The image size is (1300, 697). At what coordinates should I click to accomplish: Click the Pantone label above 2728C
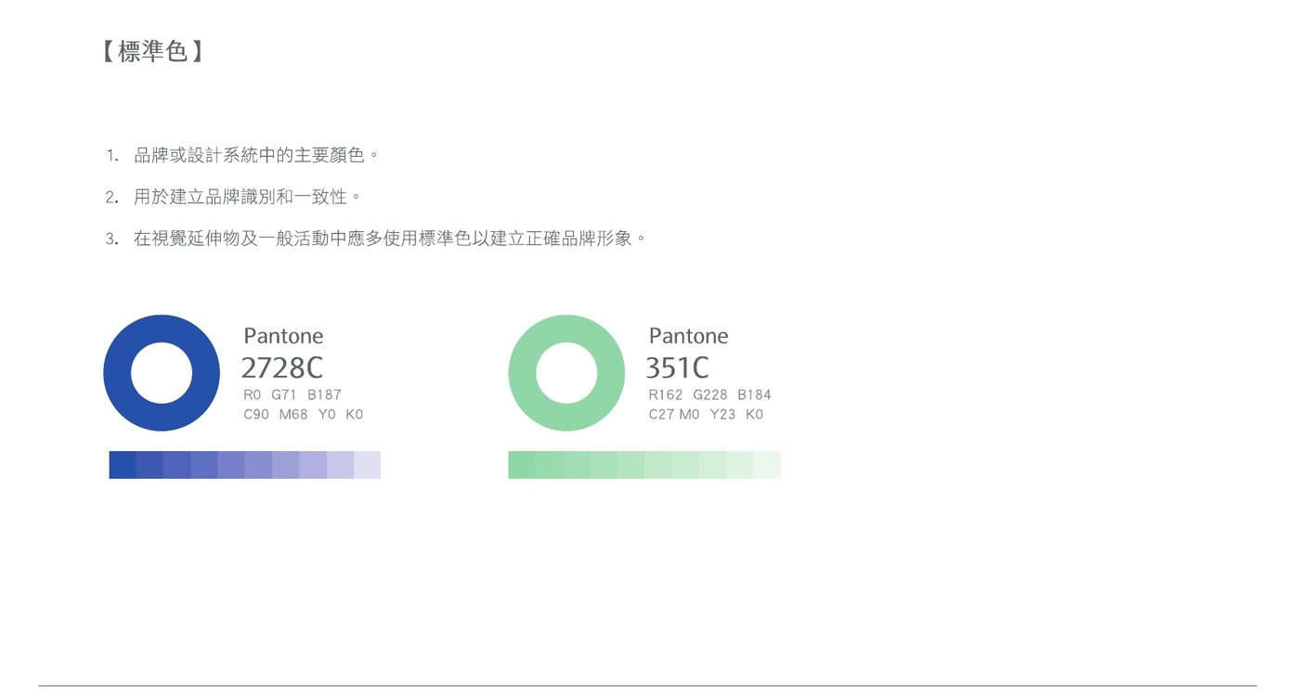283,336
